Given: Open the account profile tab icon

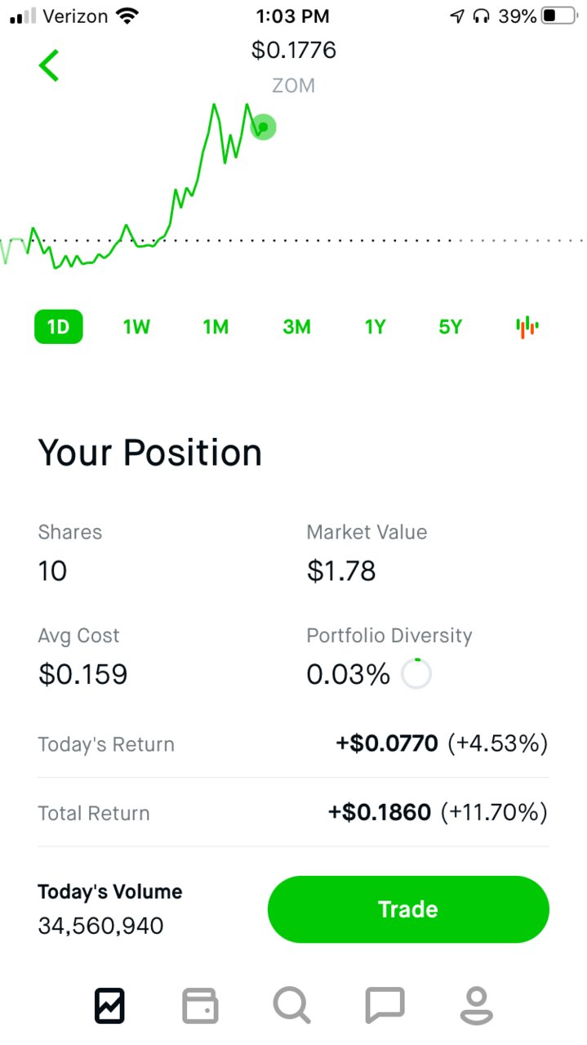Looking at the screenshot, I should click(x=477, y=1005).
